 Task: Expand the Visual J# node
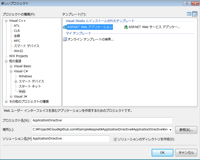pyautogui.click(x=11, y=97)
